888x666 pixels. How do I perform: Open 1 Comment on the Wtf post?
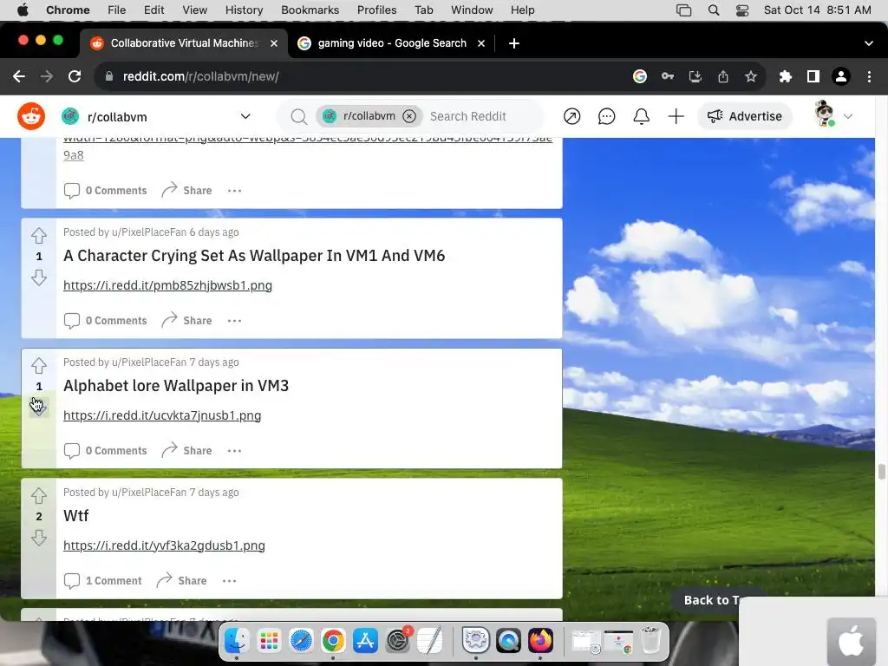pyautogui.click(x=102, y=580)
